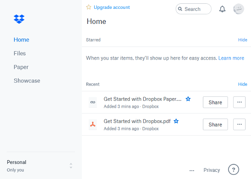Open Showcase in sidebar
The width and height of the screenshot is (251, 179).
click(27, 80)
